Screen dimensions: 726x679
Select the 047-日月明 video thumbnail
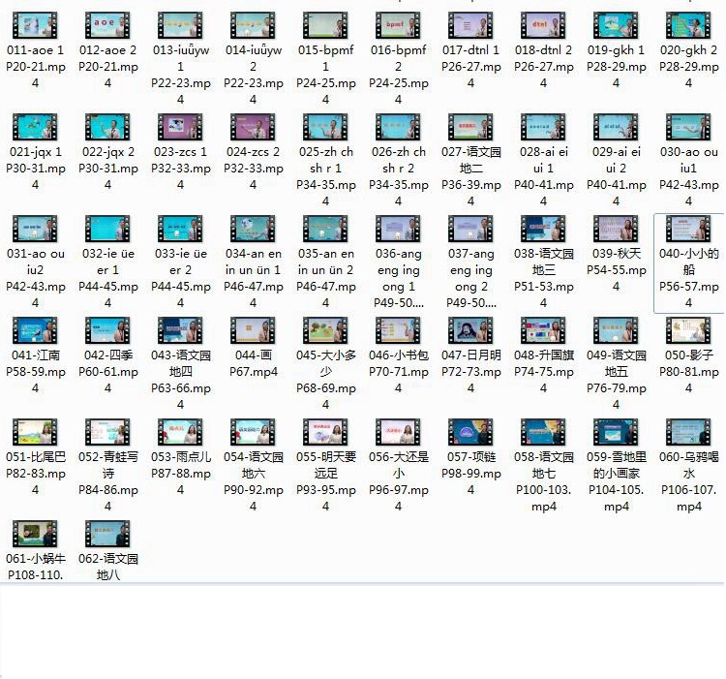pyautogui.click(x=471, y=330)
